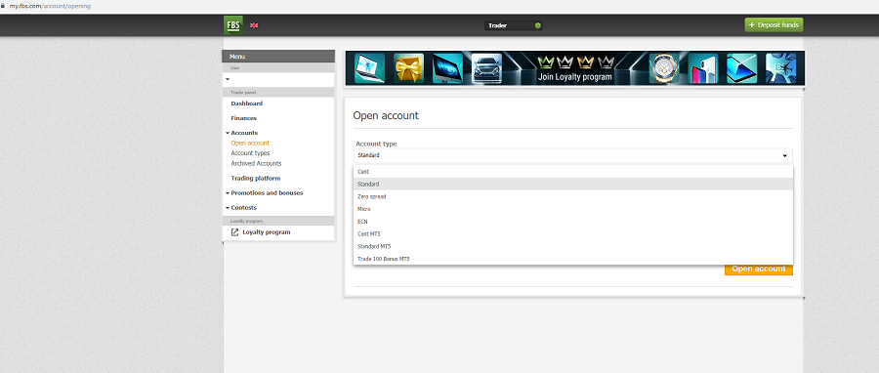Choose Micro account type

[x=573, y=209]
